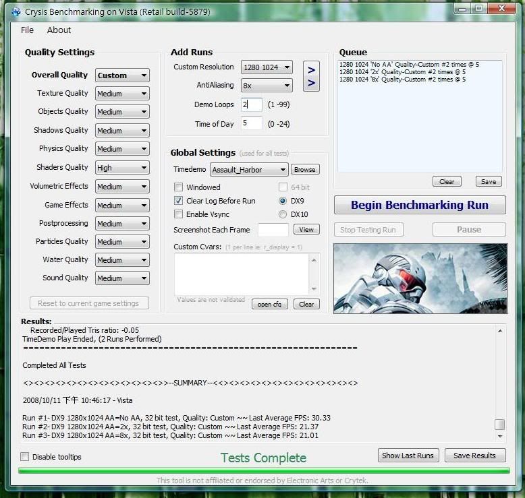Expand Custom Resolution combo box
The width and height of the screenshot is (525, 498).
click(x=267, y=67)
